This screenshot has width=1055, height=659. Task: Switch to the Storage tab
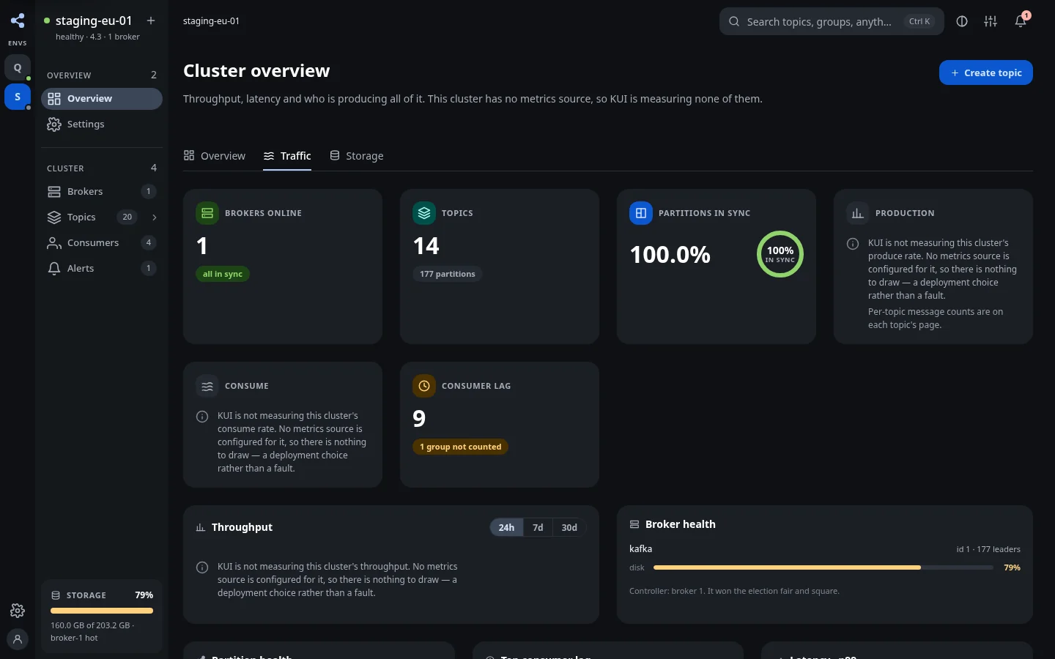coord(356,156)
